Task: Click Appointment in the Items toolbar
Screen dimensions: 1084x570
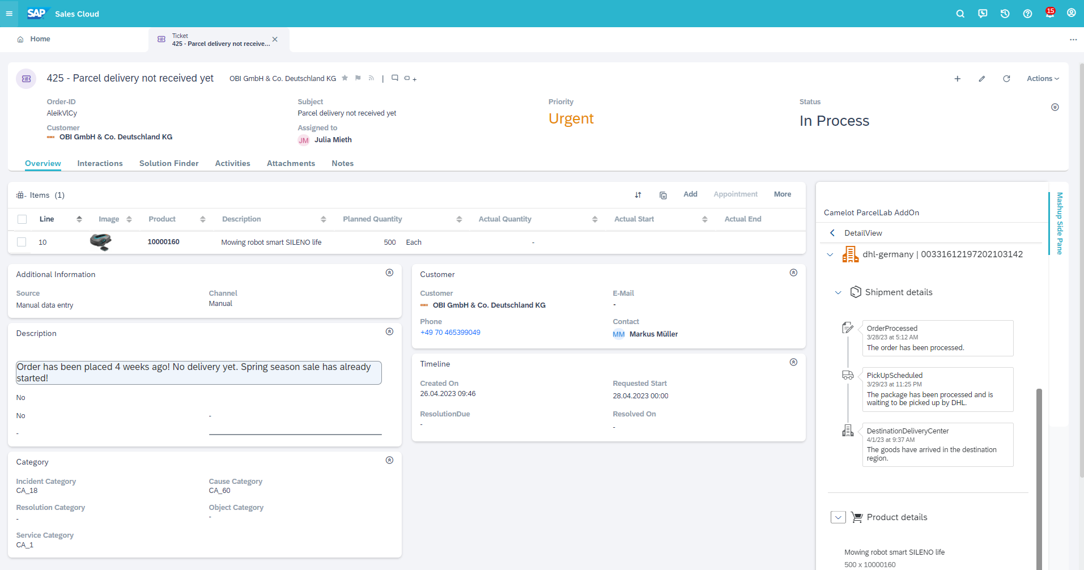Action: (x=736, y=194)
